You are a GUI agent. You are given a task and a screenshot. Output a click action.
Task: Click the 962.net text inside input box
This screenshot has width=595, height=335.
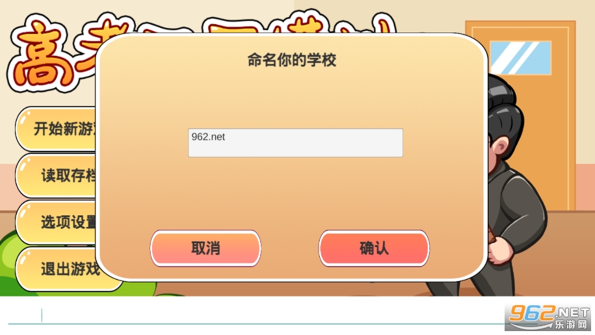(x=208, y=137)
